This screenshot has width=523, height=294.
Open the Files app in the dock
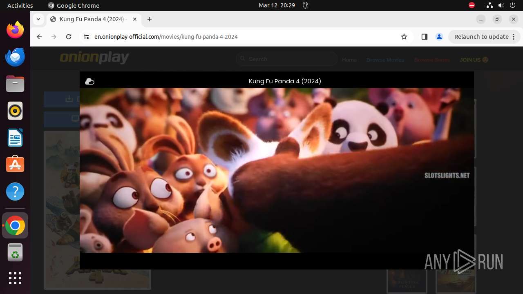click(x=15, y=84)
